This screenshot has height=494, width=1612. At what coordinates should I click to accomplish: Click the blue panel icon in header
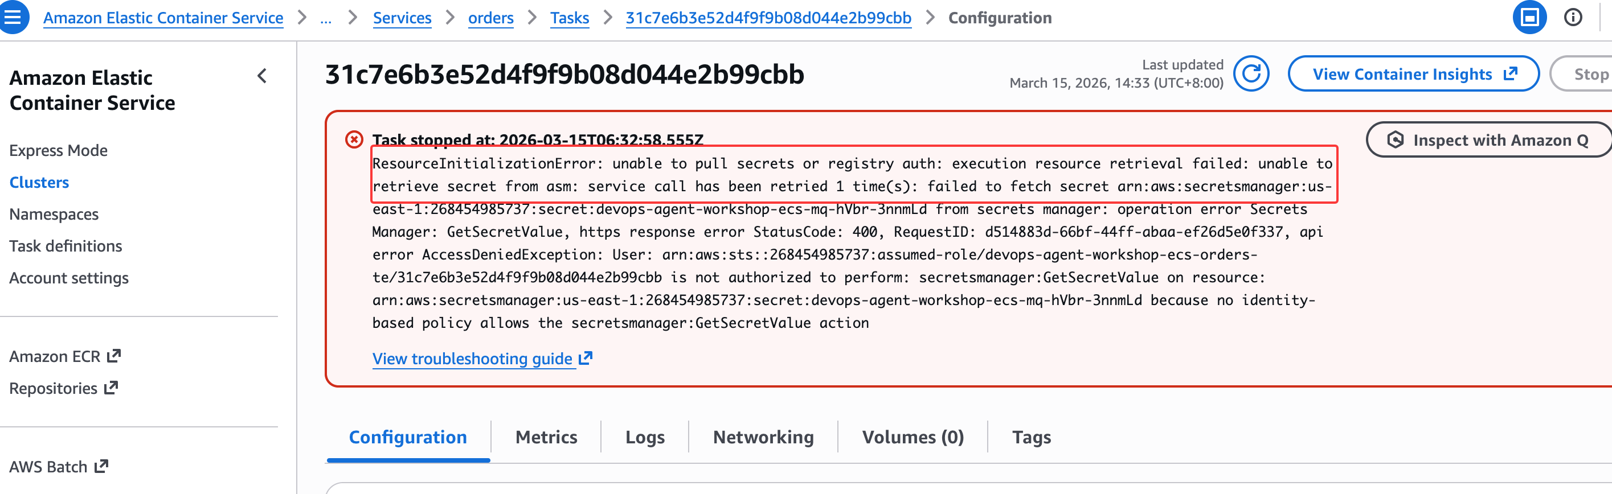[x=1529, y=18]
